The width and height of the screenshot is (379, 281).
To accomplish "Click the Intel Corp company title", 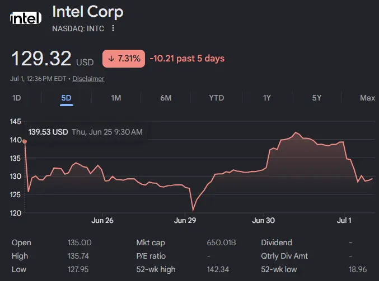I will tap(88, 12).
